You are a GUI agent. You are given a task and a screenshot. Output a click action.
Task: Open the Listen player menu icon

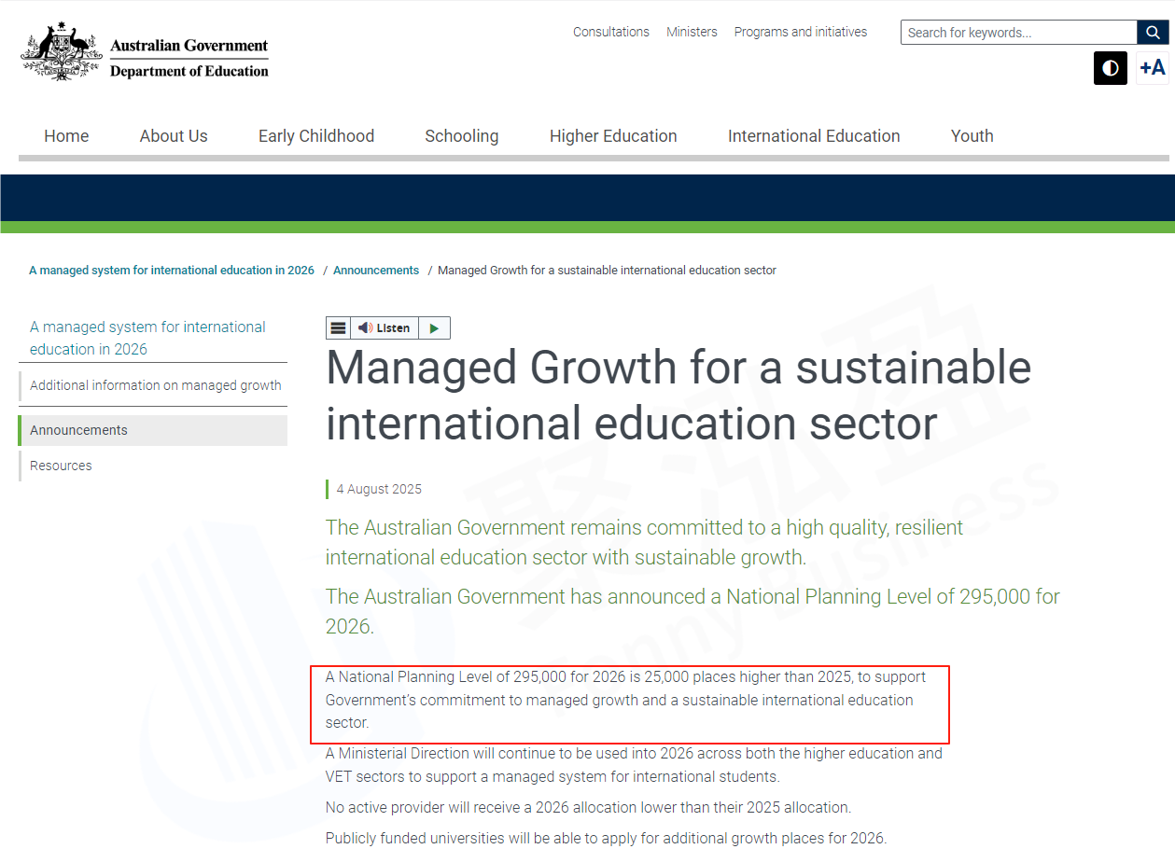339,328
